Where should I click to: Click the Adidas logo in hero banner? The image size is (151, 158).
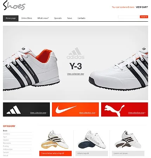pyautogui.click(x=75, y=53)
